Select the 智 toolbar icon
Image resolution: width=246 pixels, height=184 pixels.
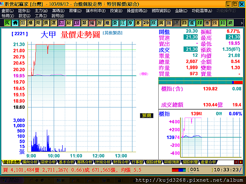point(100,23)
